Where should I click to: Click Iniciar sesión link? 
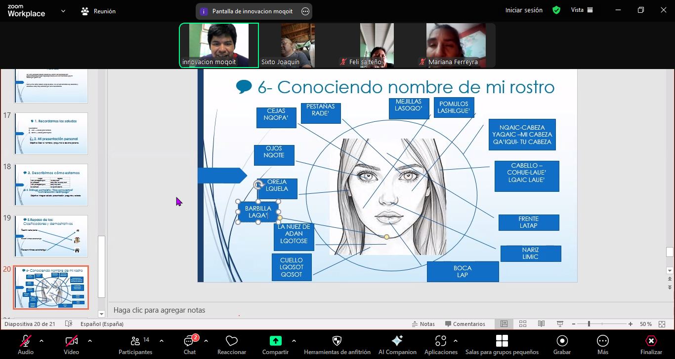click(523, 10)
